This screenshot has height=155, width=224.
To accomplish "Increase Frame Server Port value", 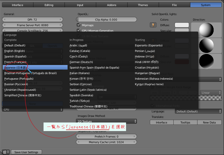I will coord(60,25).
